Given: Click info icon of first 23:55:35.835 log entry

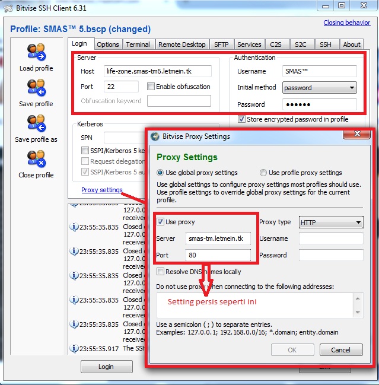Looking at the screenshot, I should pyautogui.click(x=74, y=227).
